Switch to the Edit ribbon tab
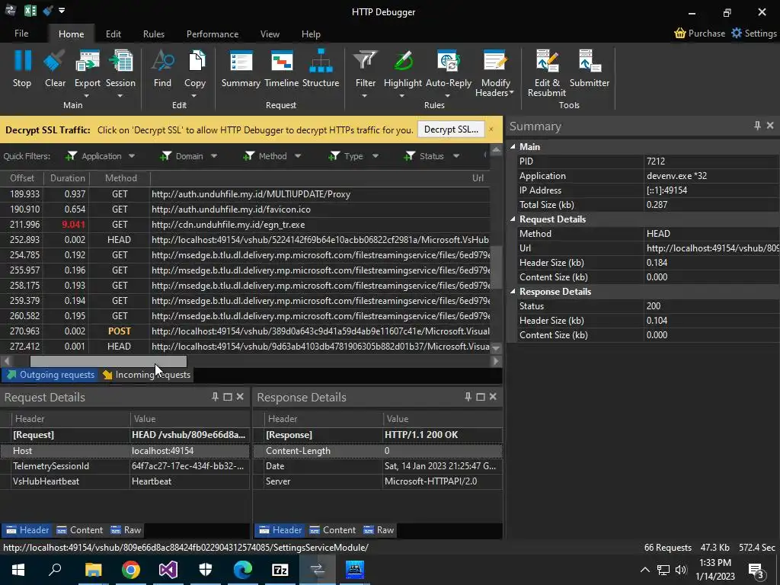780x585 pixels. pos(113,34)
